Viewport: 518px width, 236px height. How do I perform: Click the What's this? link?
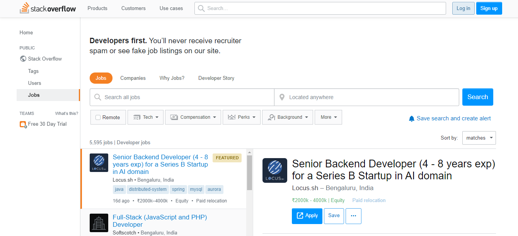click(x=66, y=113)
